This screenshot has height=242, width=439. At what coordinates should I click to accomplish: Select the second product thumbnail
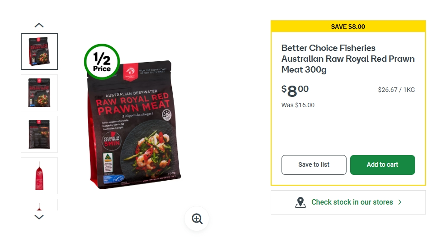pos(39,93)
